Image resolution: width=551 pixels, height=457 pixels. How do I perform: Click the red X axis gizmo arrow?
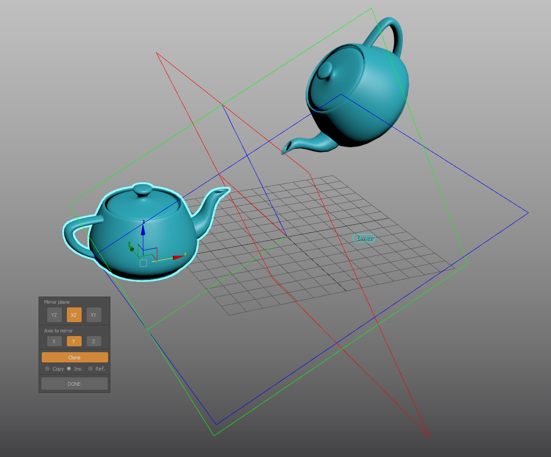pos(178,257)
